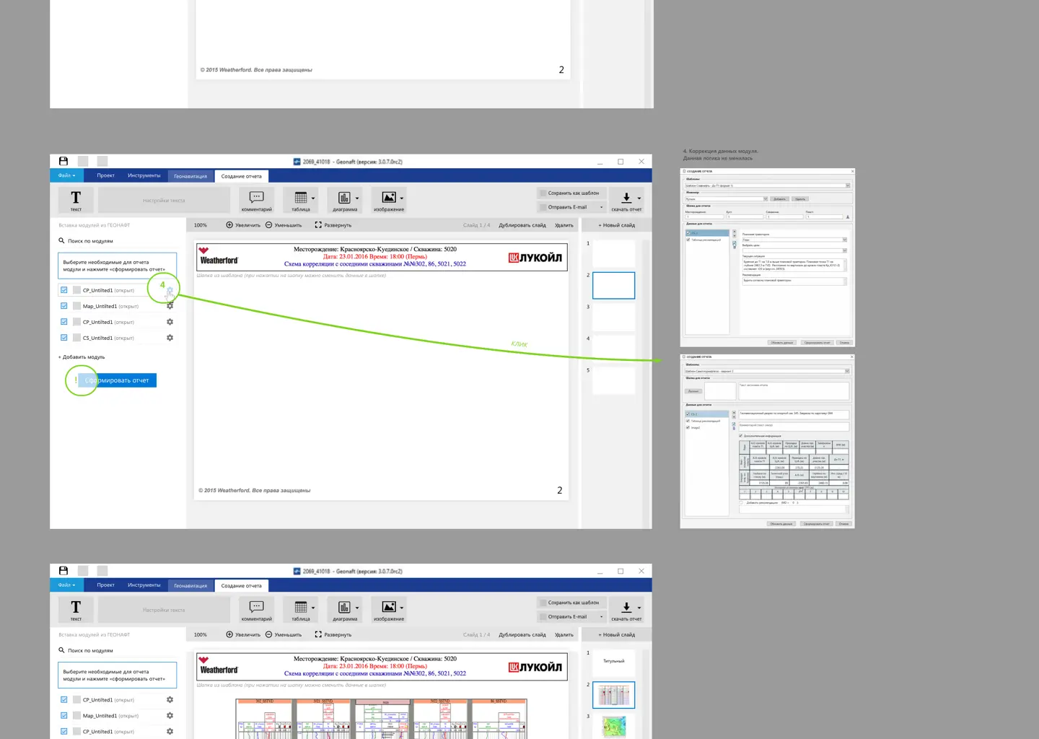Expand таблица dropdown arrow in middle window

tap(313, 198)
